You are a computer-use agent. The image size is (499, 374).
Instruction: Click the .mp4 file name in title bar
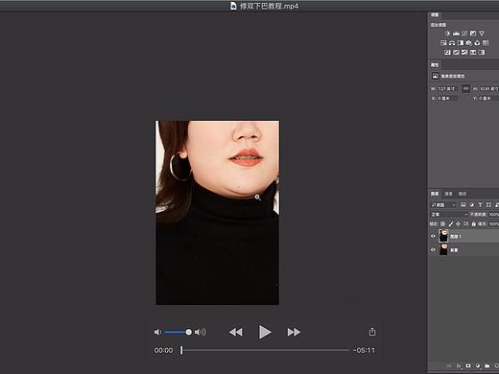269,6
